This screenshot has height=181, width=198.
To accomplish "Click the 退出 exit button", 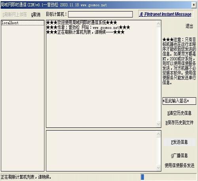I will tap(189, 26).
